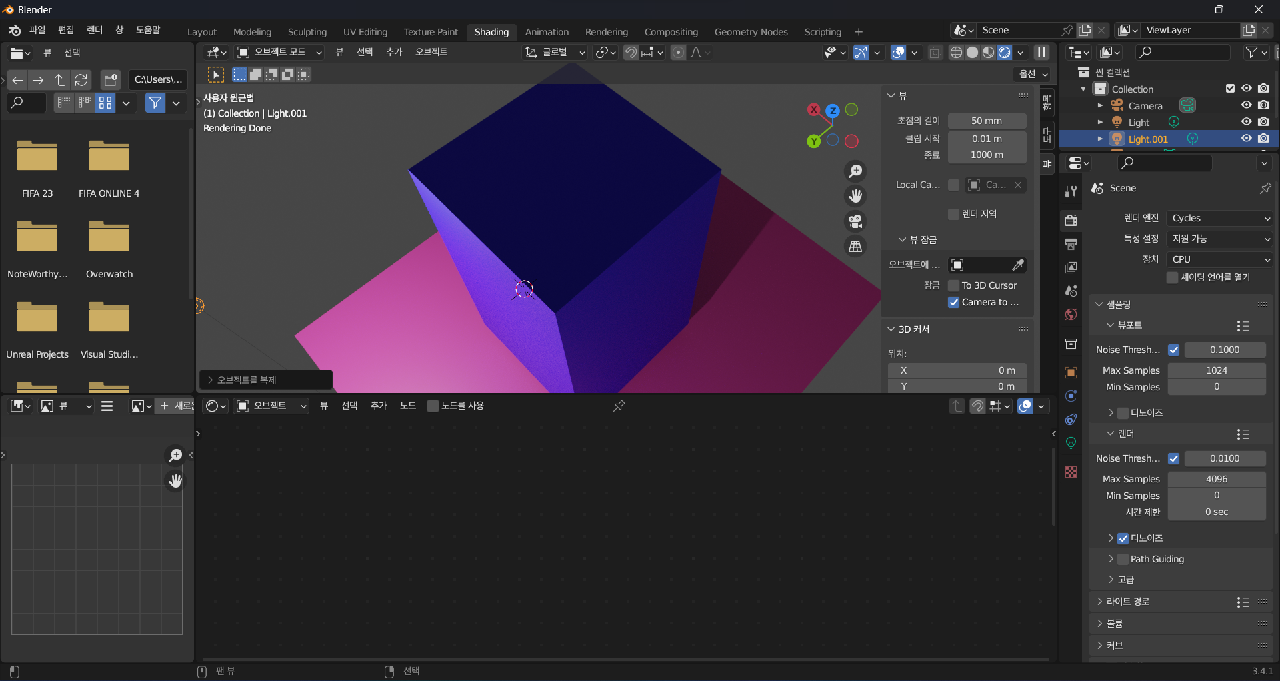This screenshot has width=1280, height=681.
Task: Uncheck Camera to View lock
Action: 953,302
